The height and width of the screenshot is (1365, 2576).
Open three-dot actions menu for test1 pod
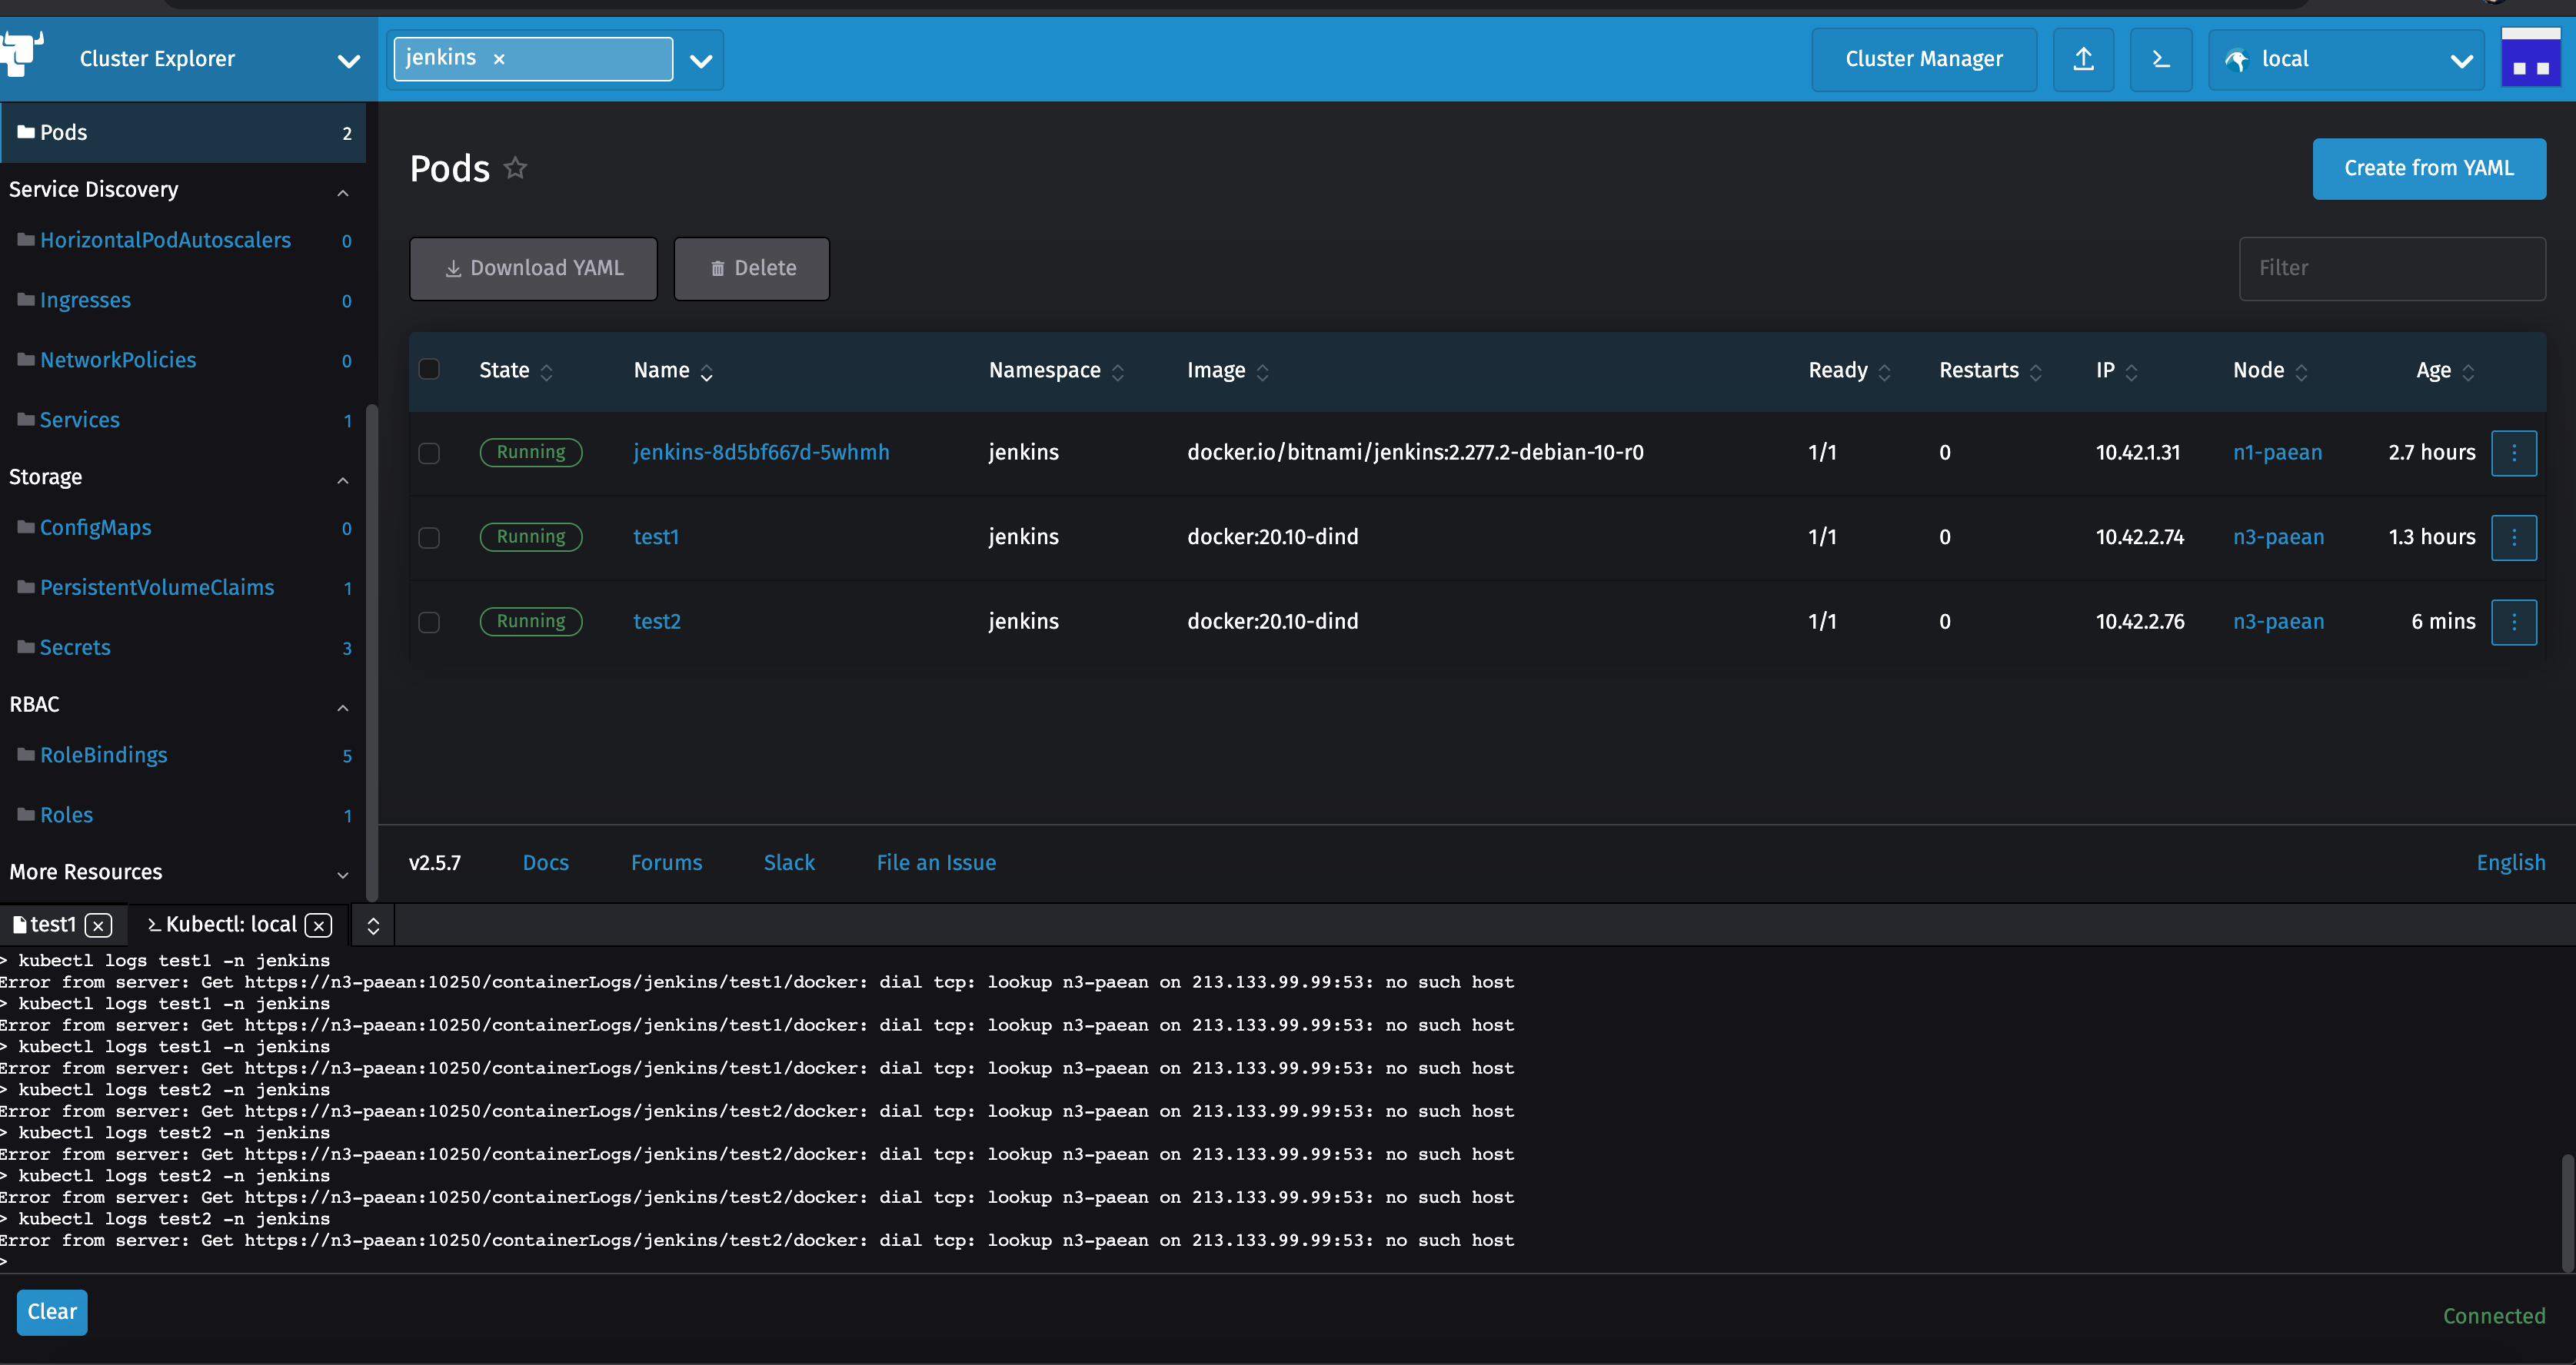coord(2513,537)
